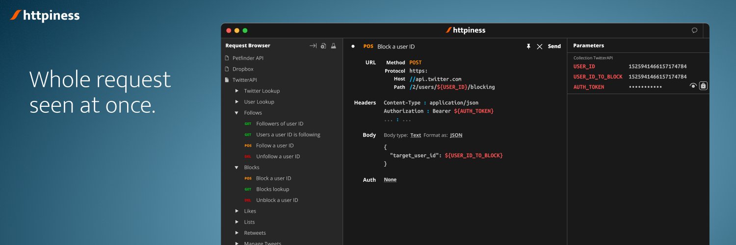Open Unfollow a user ID request

click(x=278, y=156)
